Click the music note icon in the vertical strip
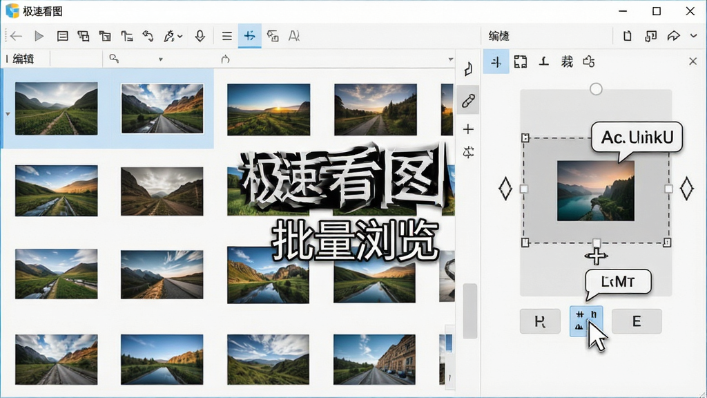707x398 pixels. point(469,68)
